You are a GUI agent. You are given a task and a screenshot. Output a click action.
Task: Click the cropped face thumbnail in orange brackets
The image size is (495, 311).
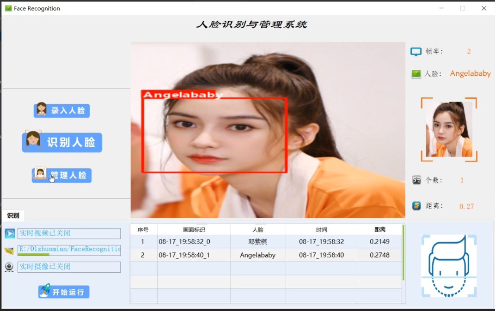click(449, 129)
